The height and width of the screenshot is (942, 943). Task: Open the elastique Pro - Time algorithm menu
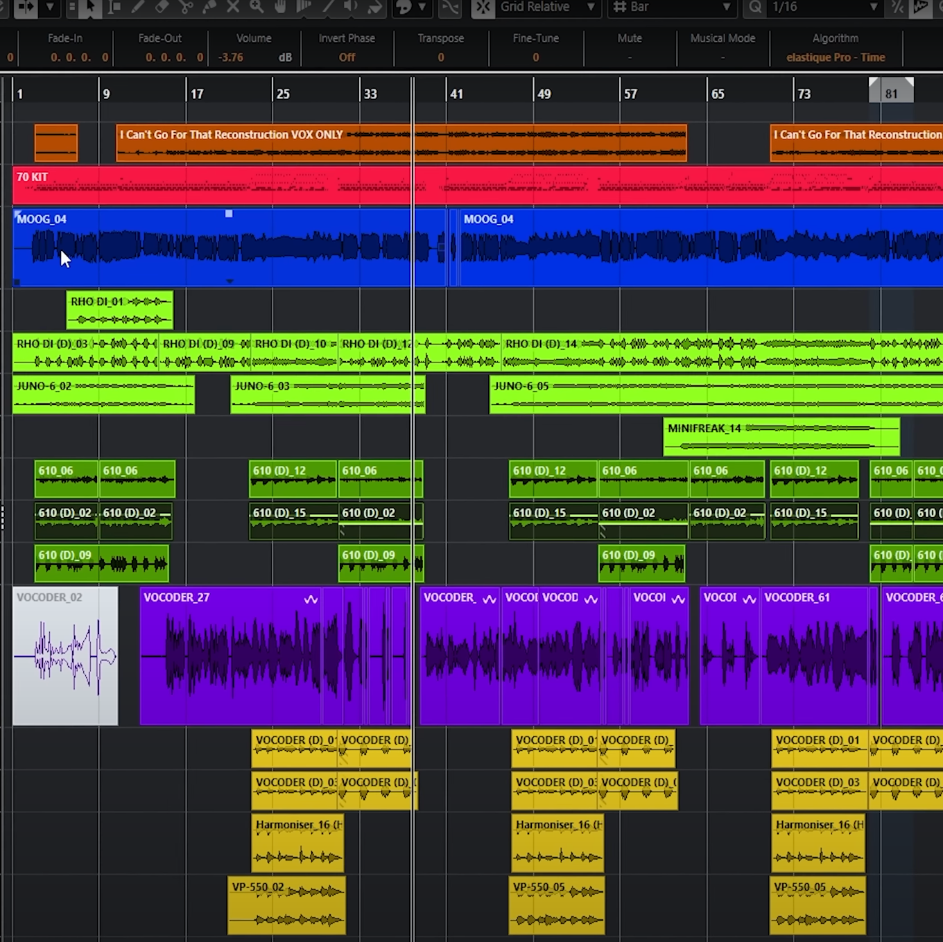836,58
